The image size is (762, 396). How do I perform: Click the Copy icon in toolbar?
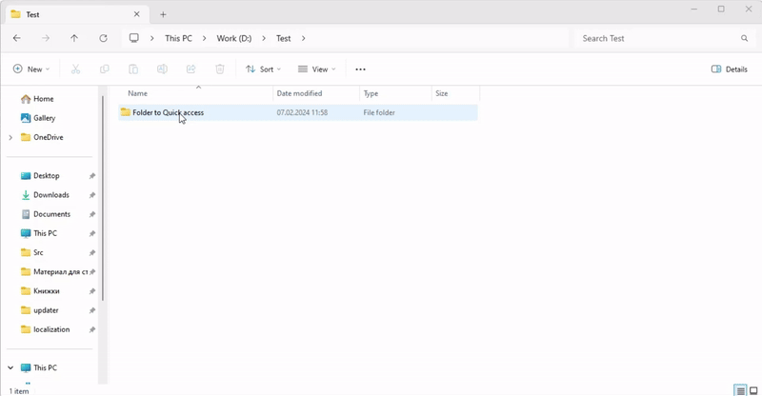point(105,69)
